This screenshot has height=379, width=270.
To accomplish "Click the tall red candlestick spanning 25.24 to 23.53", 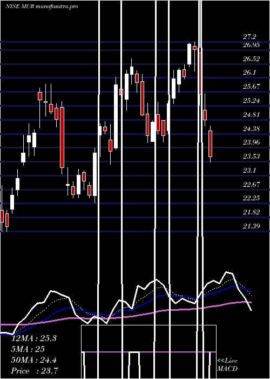I will [x=62, y=138].
